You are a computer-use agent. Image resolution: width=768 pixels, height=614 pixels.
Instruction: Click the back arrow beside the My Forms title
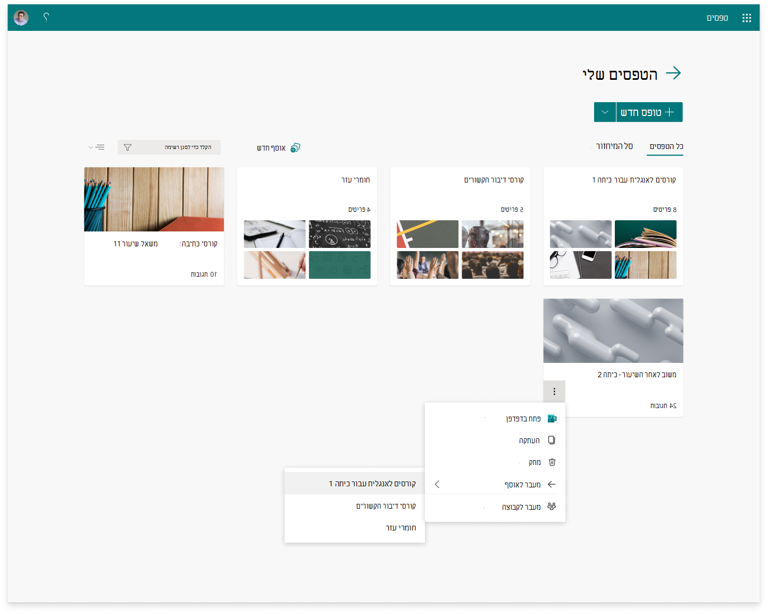(x=673, y=73)
